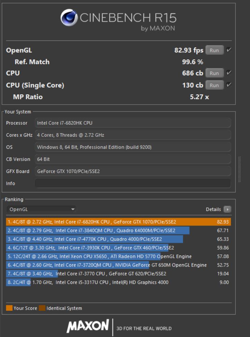Select the i7-4770K Quadro 4000 ranking row
Screen dimensions: 250x337
tap(118, 239)
